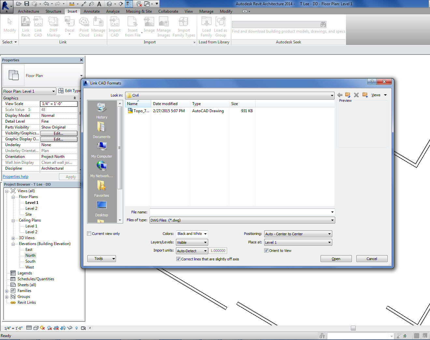Click the Temporary Hide/Isolate glasses icon
430x340 pixels.
pos(70,328)
